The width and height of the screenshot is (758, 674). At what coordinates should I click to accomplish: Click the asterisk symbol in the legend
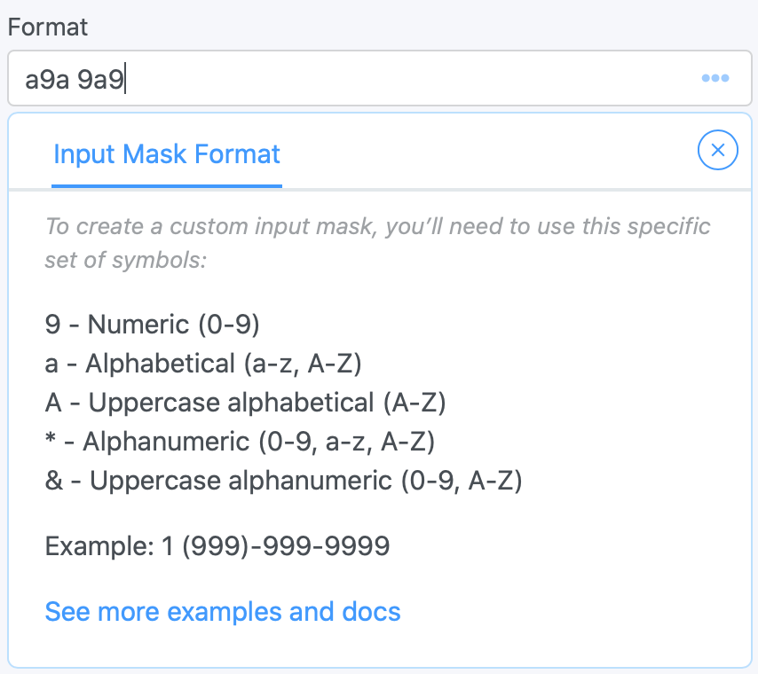(x=51, y=438)
